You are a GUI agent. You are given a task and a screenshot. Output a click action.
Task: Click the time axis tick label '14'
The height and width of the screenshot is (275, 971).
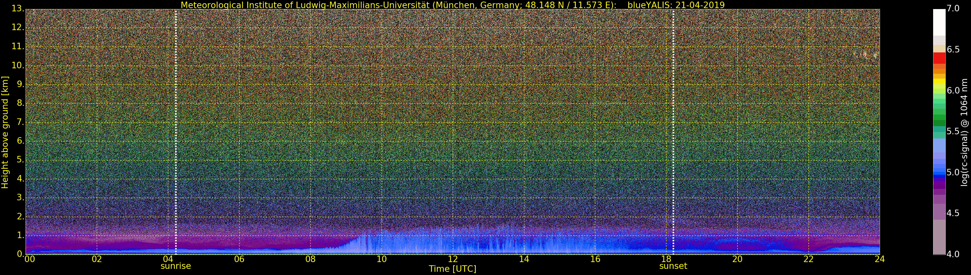tap(524, 259)
